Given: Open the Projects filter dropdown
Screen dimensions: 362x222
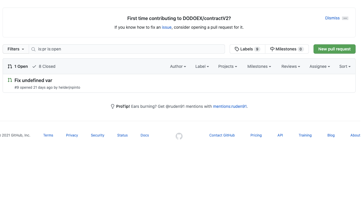Looking at the screenshot, I should (x=228, y=66).
